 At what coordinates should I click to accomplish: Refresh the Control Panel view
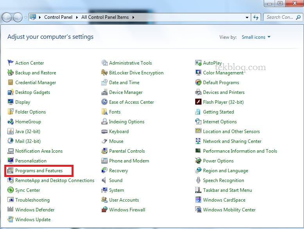[256, 17]
